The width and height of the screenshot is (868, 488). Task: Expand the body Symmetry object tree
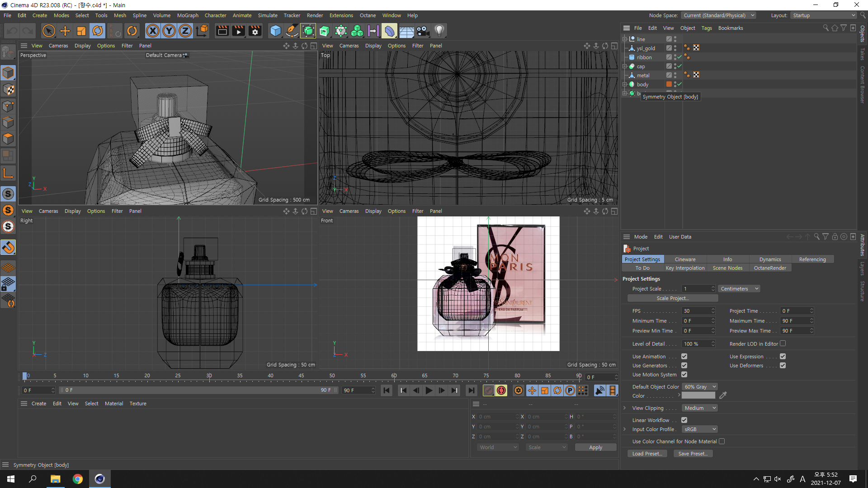coord(625,84)
